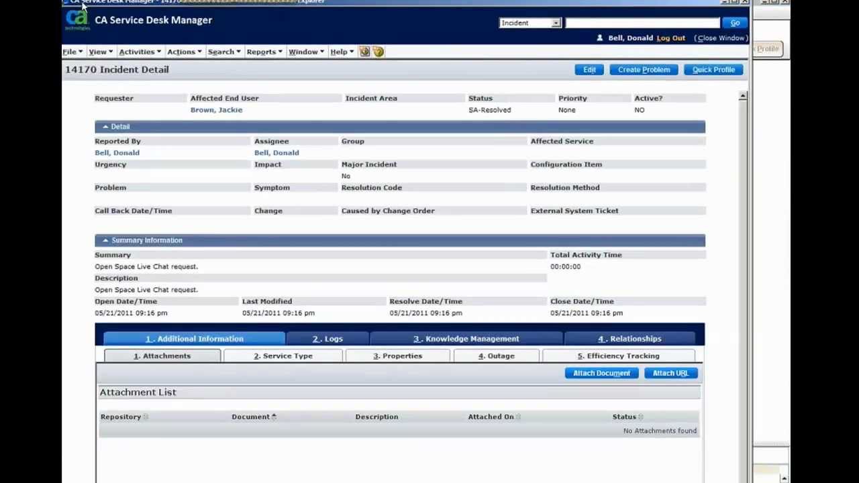Click the ascending sort icon on Document column

(274, 416)
